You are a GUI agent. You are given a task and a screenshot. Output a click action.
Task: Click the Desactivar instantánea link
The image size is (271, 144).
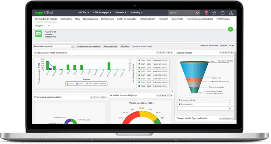coord(209,46)
